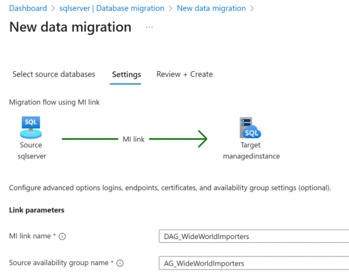Go to the Review + Create tab
Screen dimensions: 349x279
(x=184, y=74)
